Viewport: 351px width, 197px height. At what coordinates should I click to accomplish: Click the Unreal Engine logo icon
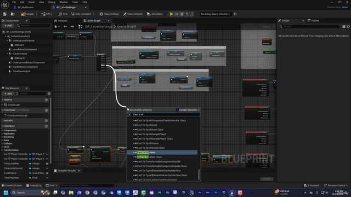click(x=5, y=5)
